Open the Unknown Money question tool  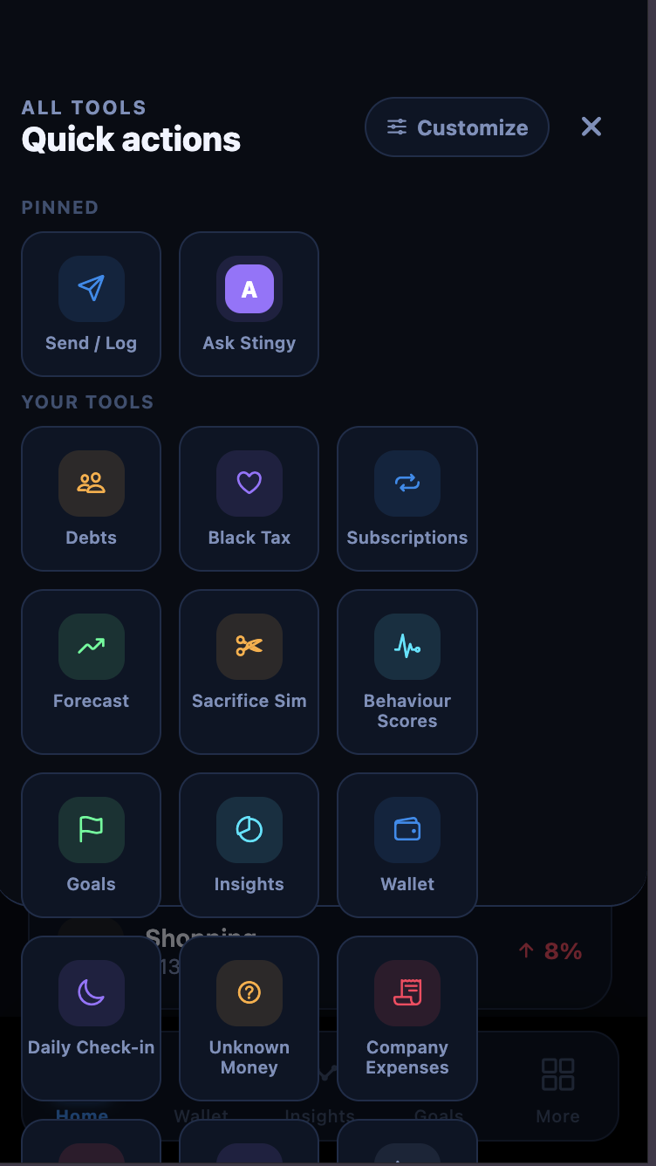249,1019
